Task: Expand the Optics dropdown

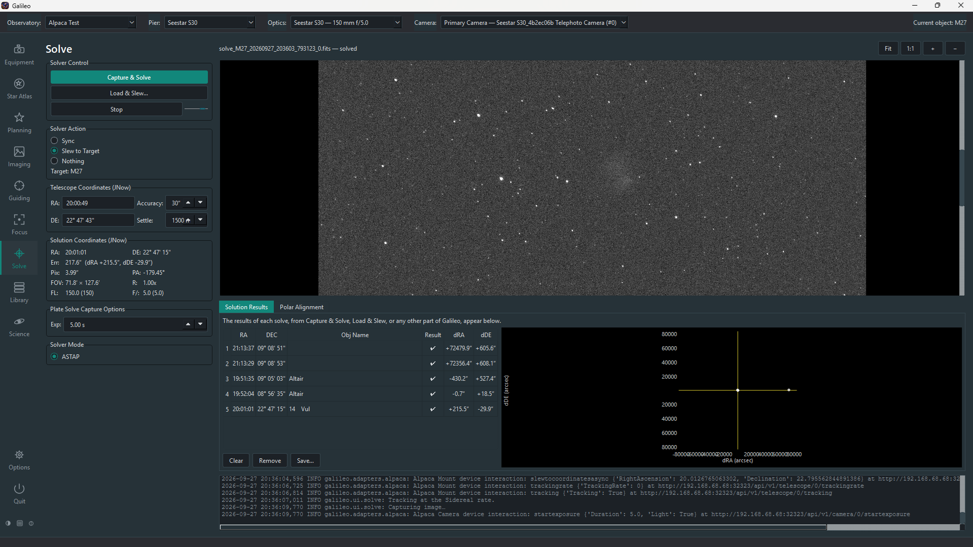Action: (x=346, y=22)
